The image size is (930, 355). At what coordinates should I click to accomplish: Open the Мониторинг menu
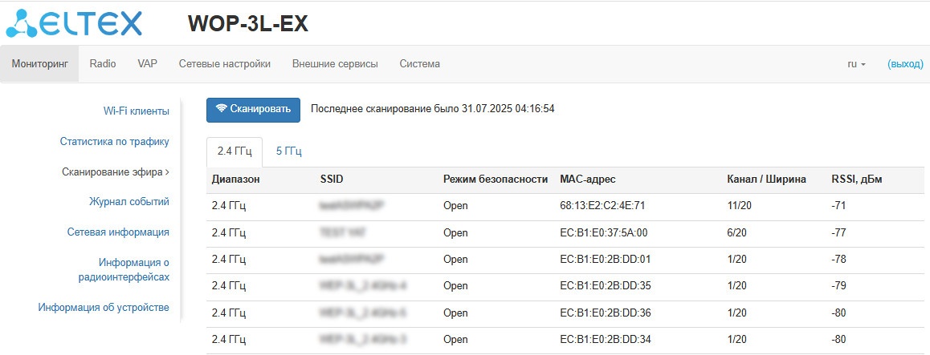pyautogui.click(x=39, y=63)
